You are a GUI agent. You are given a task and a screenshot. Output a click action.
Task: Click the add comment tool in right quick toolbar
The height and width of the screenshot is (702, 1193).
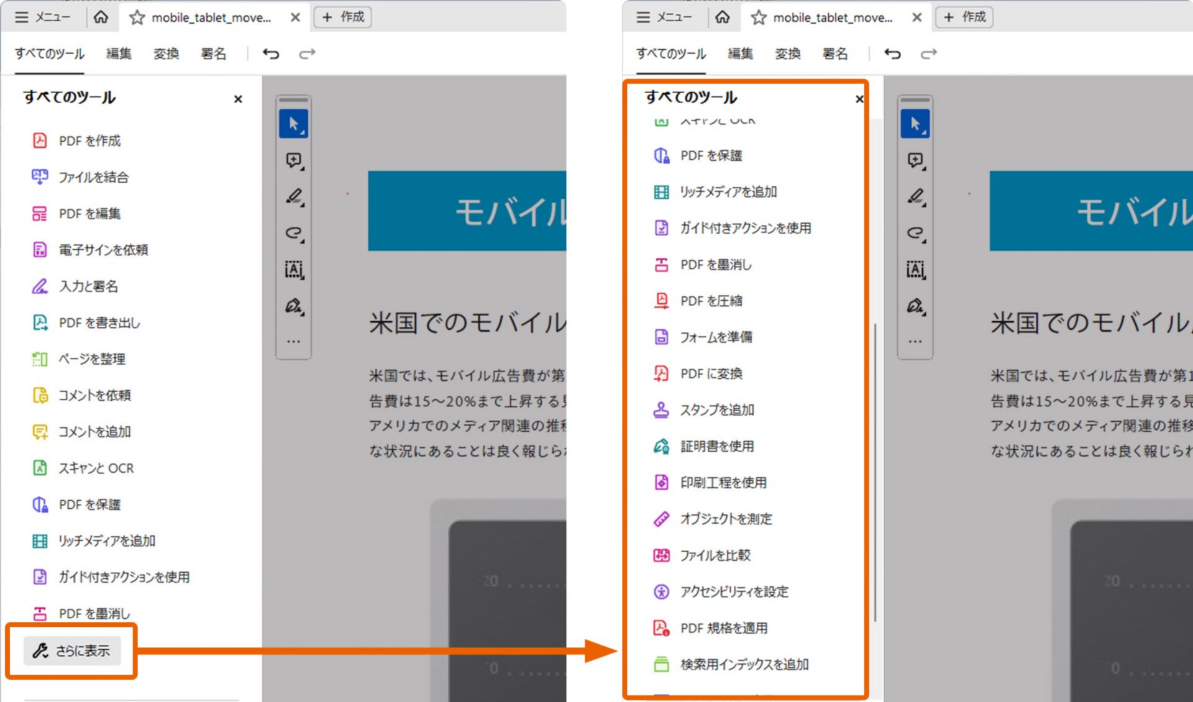click(915, 161)
